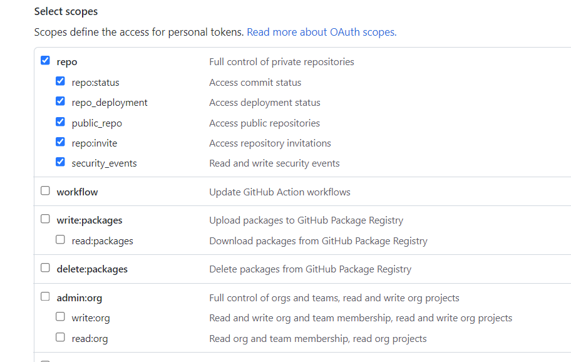Enable the workflow scope
Image resolution: width=571 pixels, height=362 pixels.
(x=45, y=190)
